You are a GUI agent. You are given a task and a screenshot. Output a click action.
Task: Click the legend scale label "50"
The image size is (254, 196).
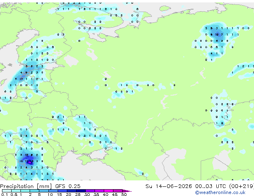[x=124, y=194]
